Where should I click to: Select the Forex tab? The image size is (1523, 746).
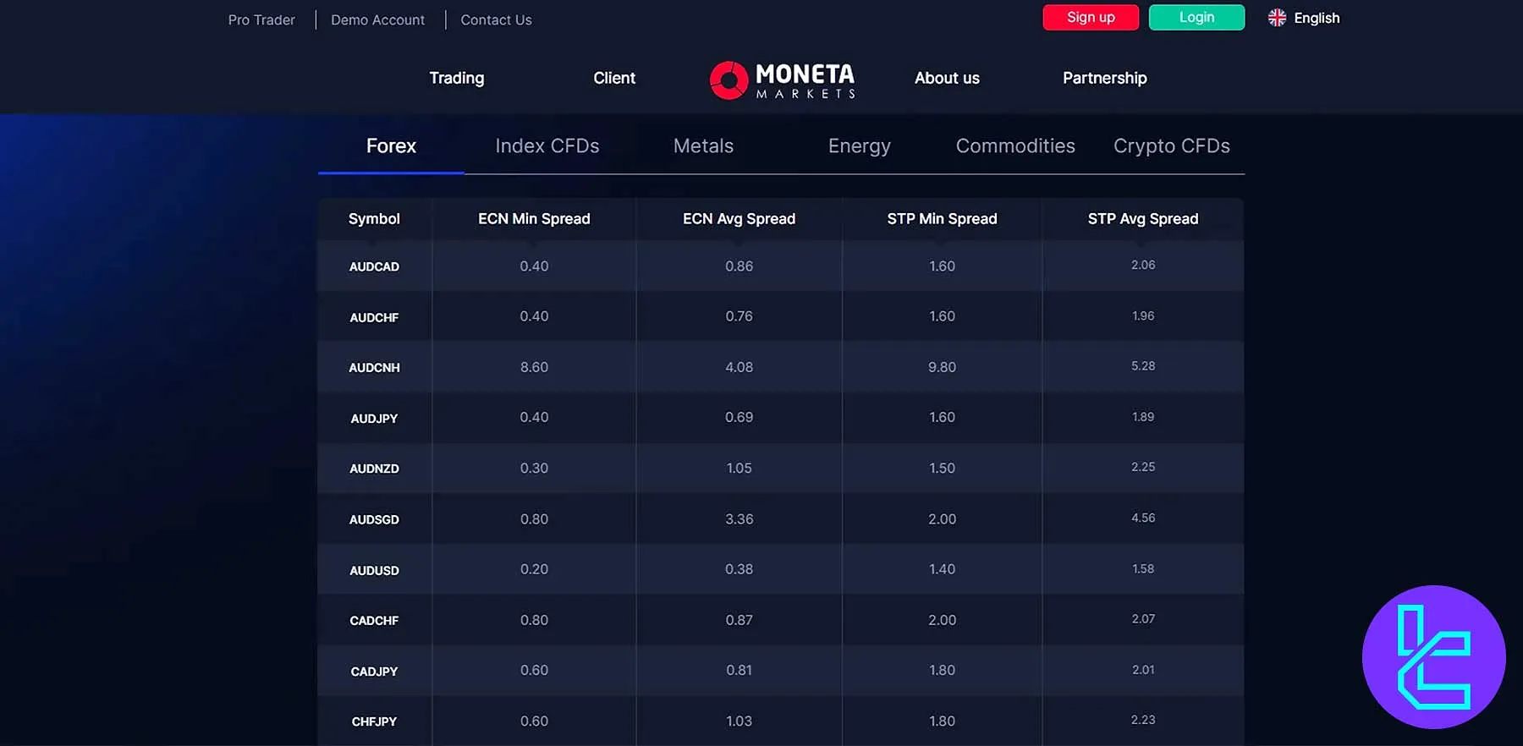tap(391, 146)
